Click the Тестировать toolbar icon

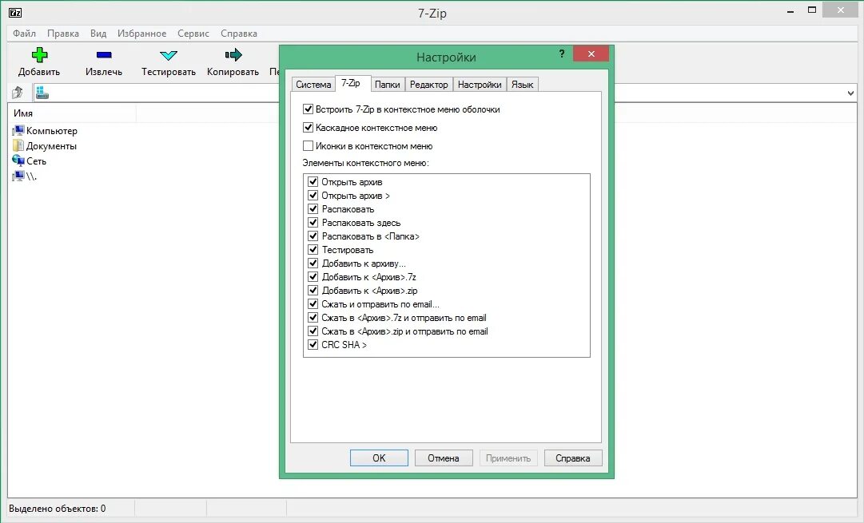click(x=168, y=55)
